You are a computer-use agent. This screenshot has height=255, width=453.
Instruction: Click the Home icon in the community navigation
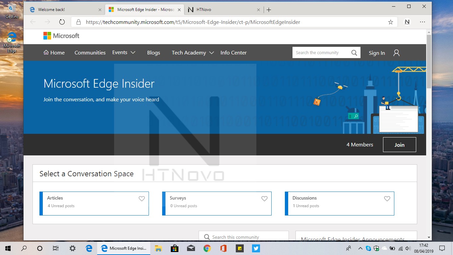47,52
